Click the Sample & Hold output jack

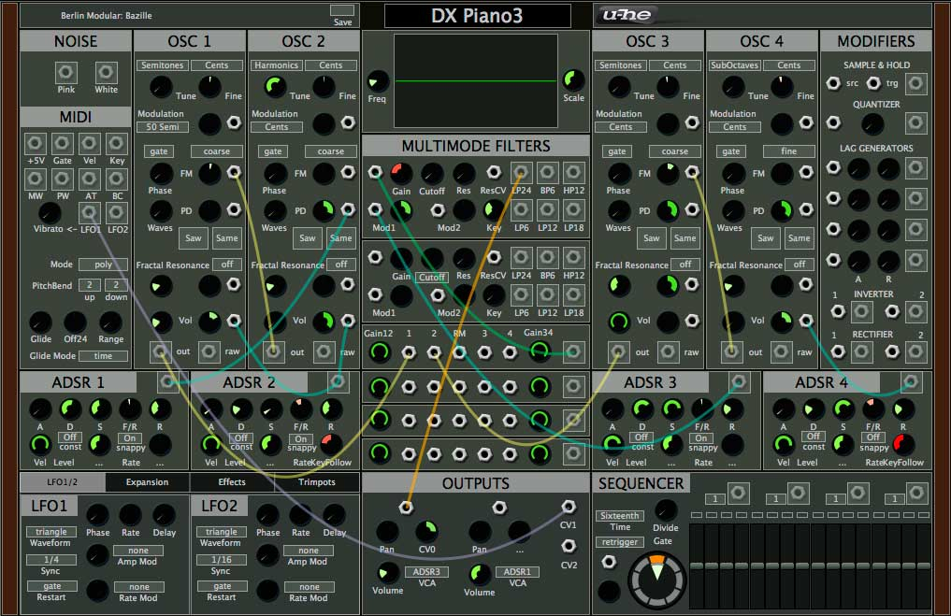pos(916,83)
